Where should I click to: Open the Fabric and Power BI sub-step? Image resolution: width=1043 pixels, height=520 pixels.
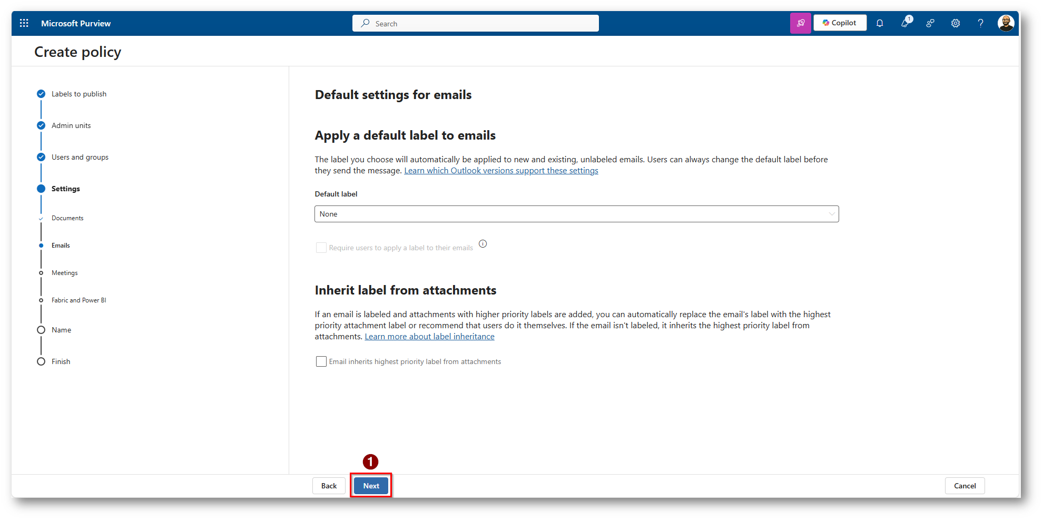click(79, 300)
